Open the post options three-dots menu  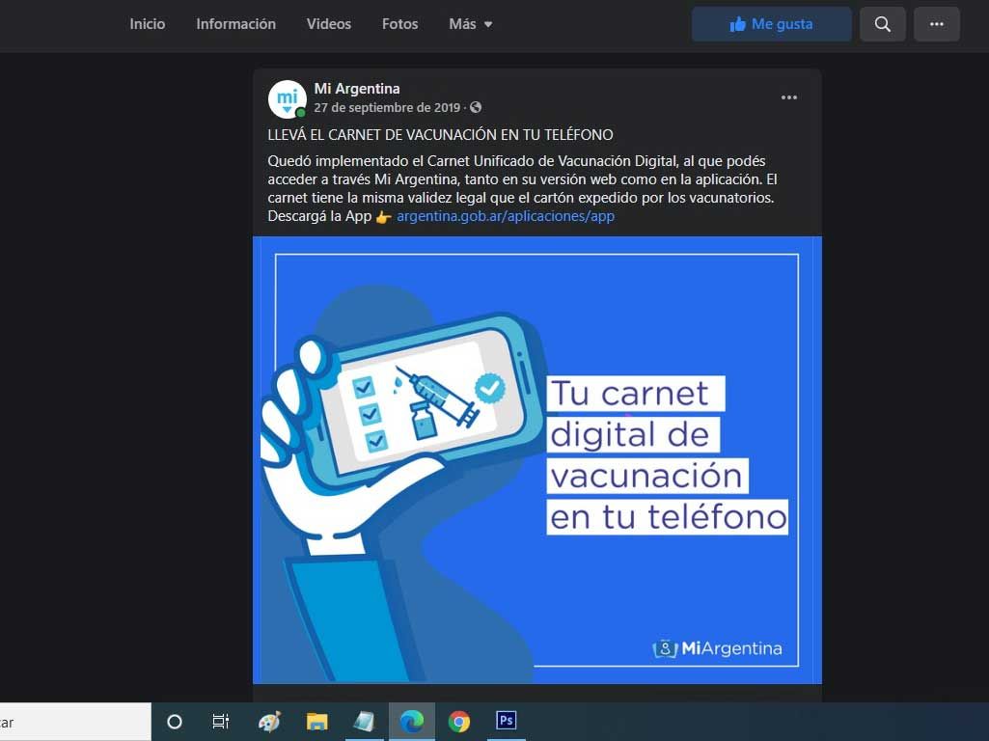[789, 97]
